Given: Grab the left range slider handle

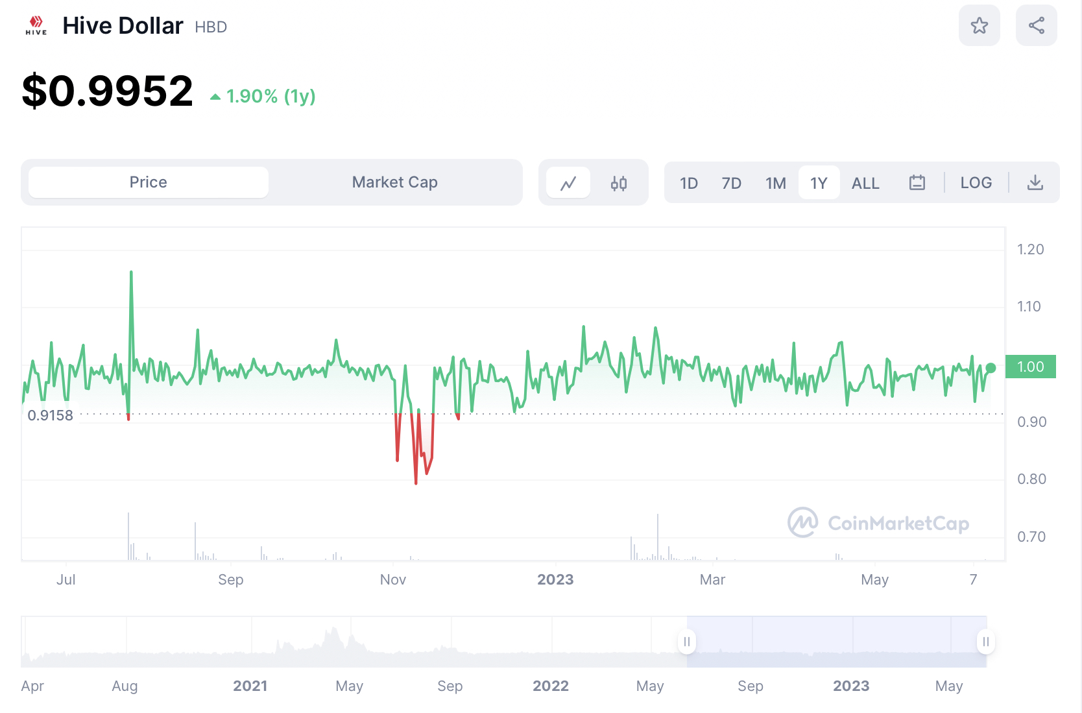Looking at the screenshot, I should (686, 642).
